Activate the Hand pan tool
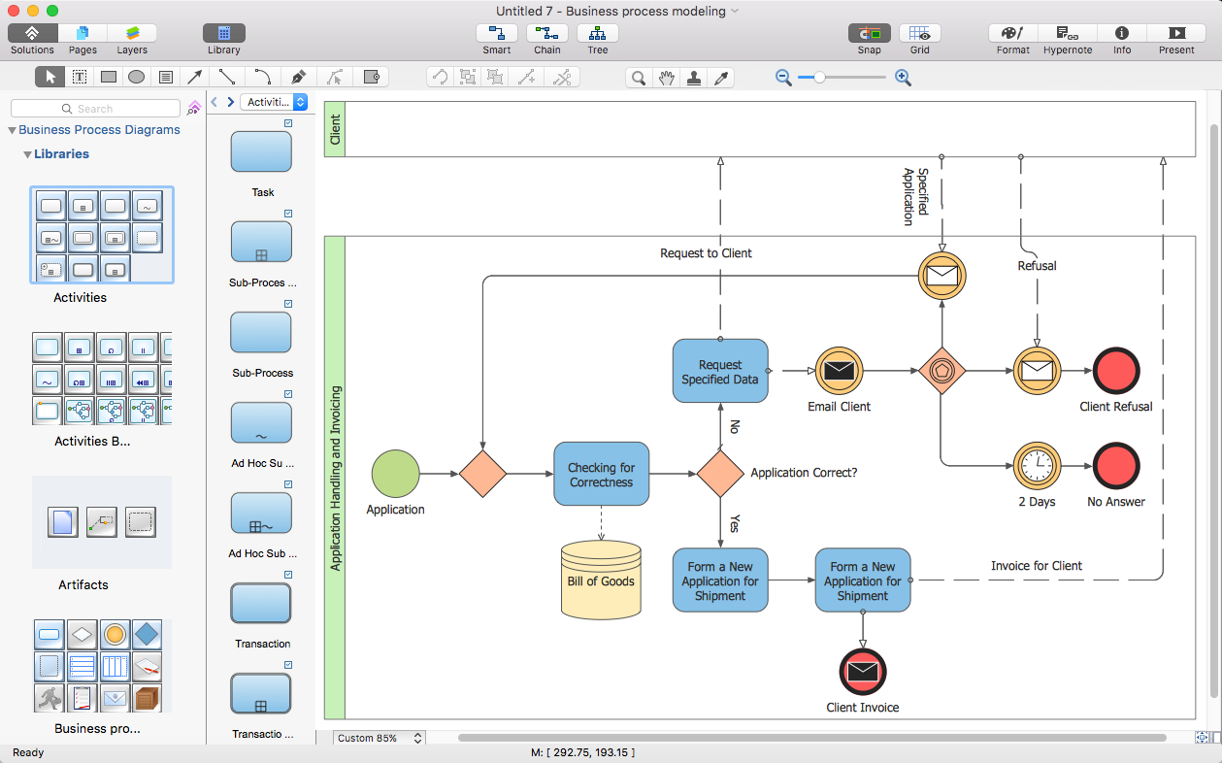This screenshot has width=1222, height=763. (x=666, y=78)
